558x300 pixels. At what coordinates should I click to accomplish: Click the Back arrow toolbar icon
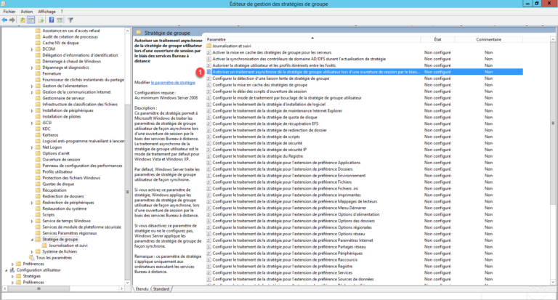(6, 20)
